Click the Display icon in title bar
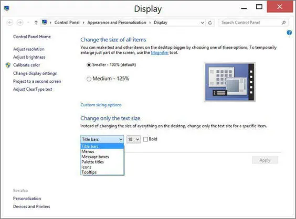 (x=7, y=8)
